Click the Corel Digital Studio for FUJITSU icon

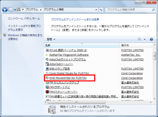47,73
